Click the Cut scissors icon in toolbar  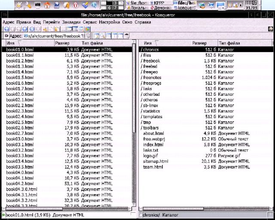coord(46,29)
